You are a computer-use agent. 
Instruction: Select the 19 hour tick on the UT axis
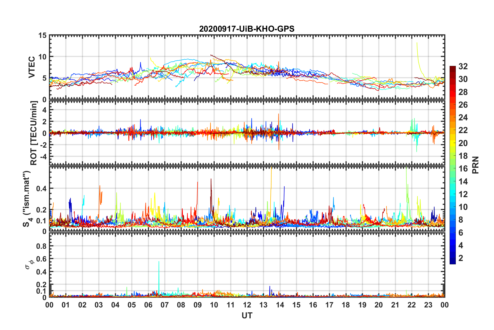[x=362, y=305]
